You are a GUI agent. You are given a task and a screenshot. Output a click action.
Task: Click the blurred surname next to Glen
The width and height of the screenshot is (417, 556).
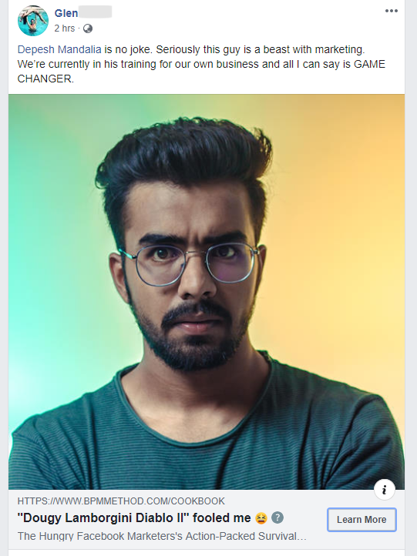[x=95, y=12]
